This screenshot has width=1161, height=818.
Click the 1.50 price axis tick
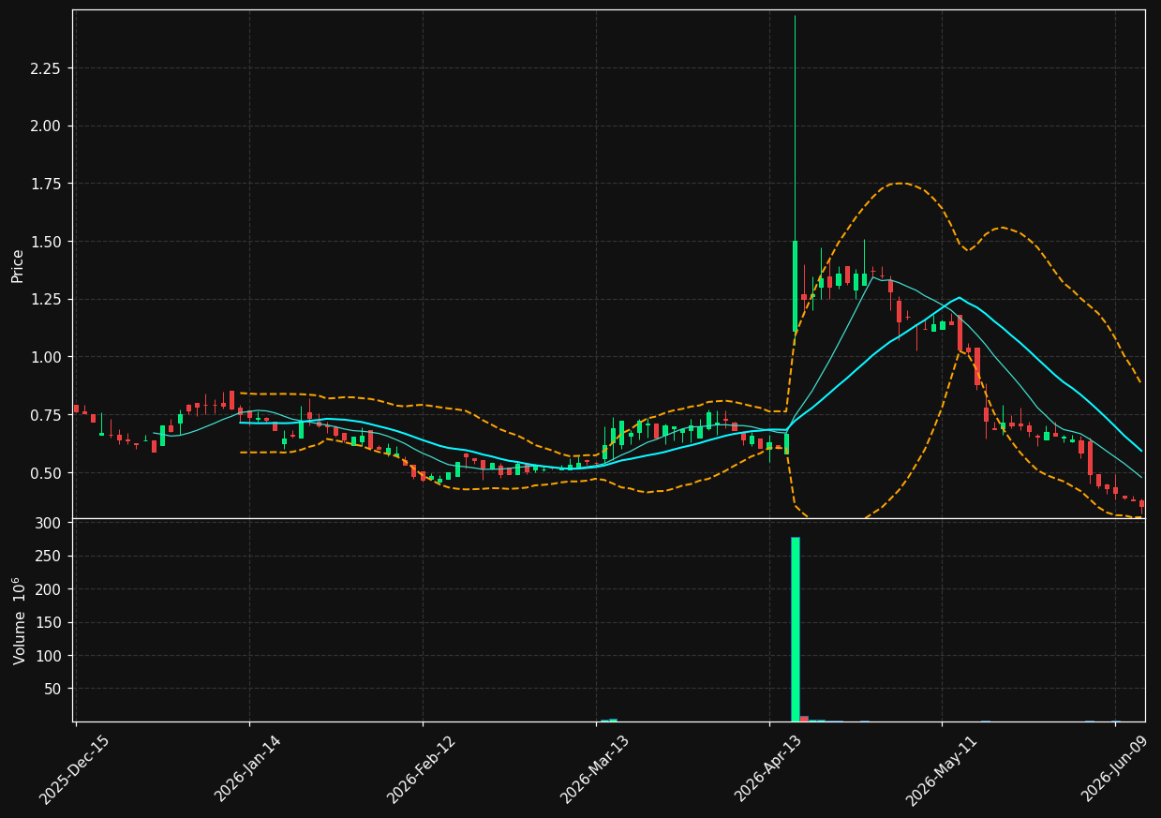(x=48, y=242)
